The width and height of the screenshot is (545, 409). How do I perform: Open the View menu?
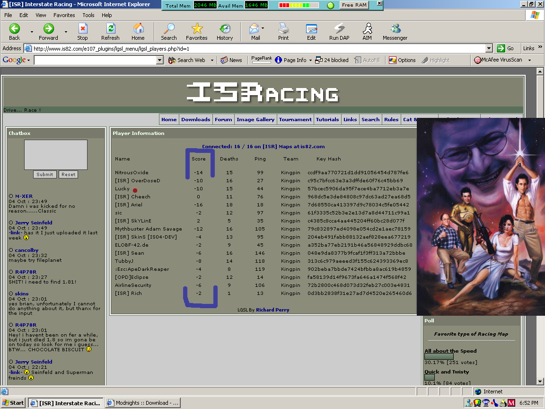tap(41, 15)
